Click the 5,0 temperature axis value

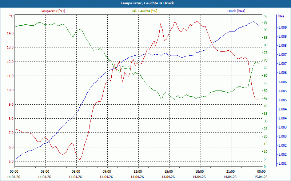tap(11, 161)
